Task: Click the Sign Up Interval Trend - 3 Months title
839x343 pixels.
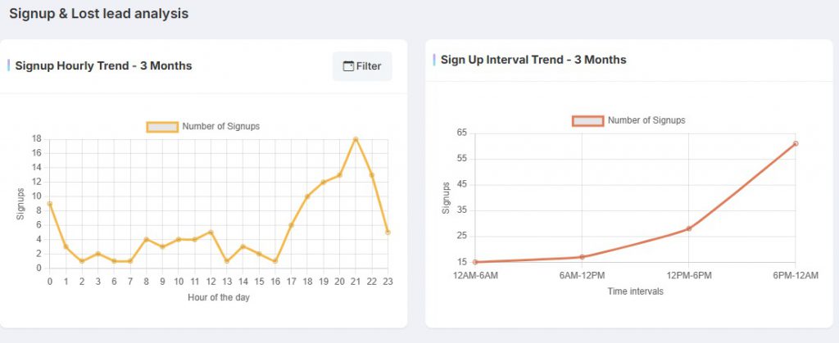Action: click(533, 60)
